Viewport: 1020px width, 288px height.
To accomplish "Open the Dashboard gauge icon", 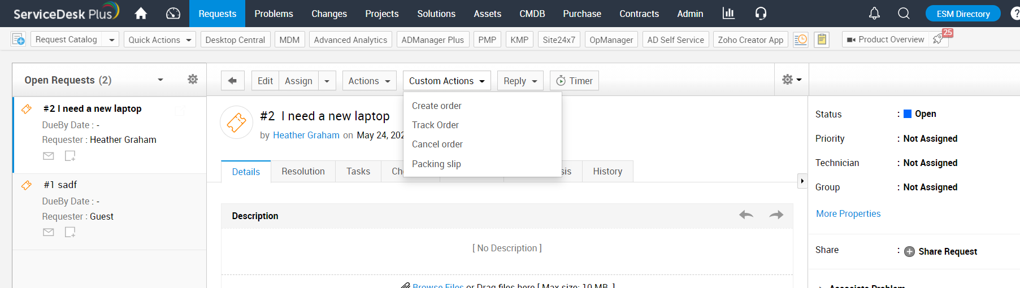I will click(x=173, y=13).
